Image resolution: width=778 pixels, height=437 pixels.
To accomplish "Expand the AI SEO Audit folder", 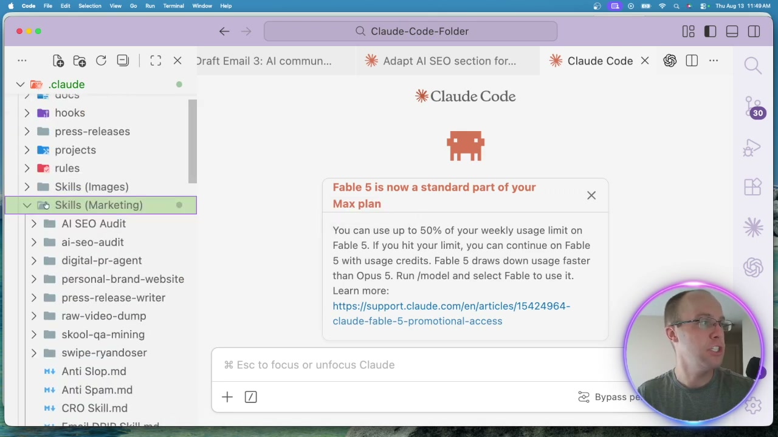I will click(x=33, y=223).
